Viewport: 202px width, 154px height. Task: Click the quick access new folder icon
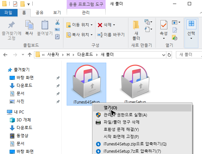[x=22, y=4]
